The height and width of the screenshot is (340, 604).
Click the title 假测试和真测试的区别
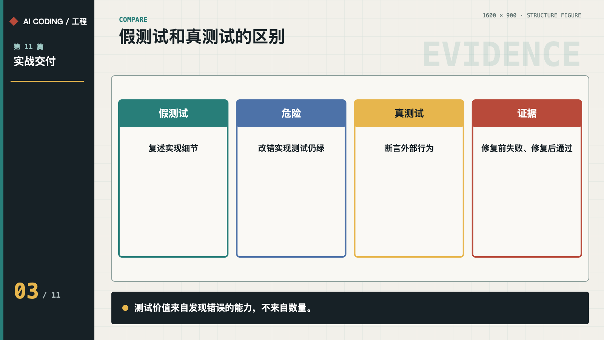(x=202, y=37)
